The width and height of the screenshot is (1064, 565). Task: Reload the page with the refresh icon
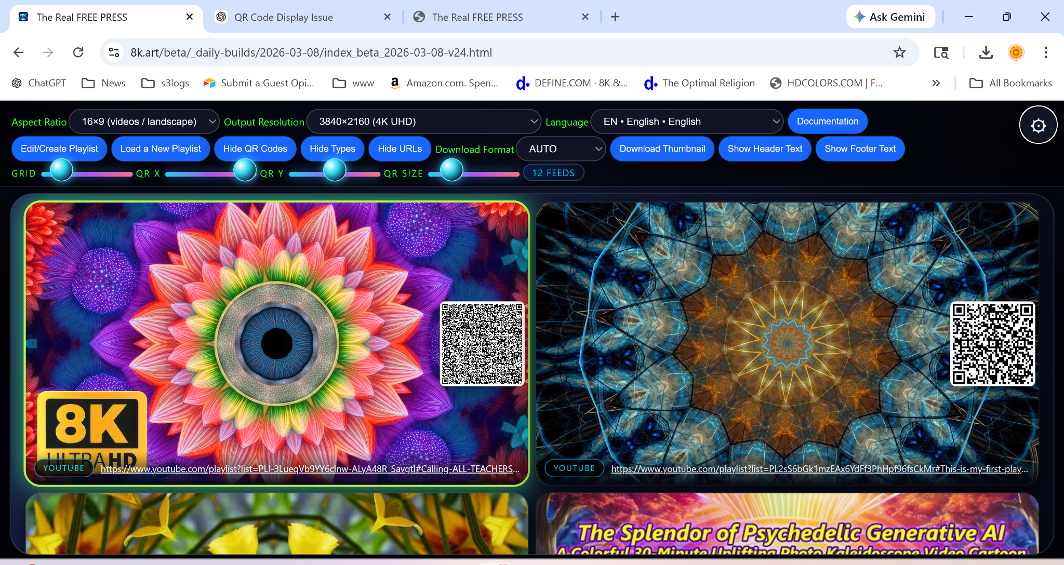tap(78, 52)
